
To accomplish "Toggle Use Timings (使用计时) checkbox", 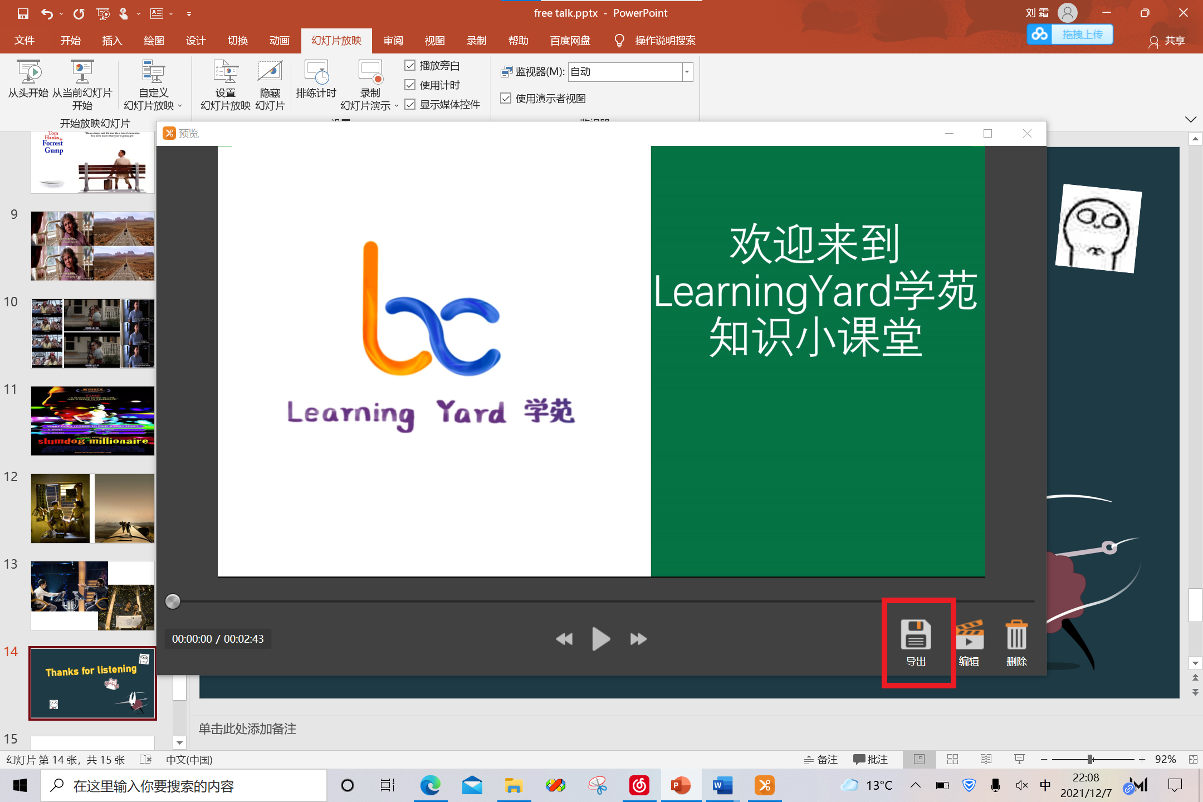I will 410,85.
